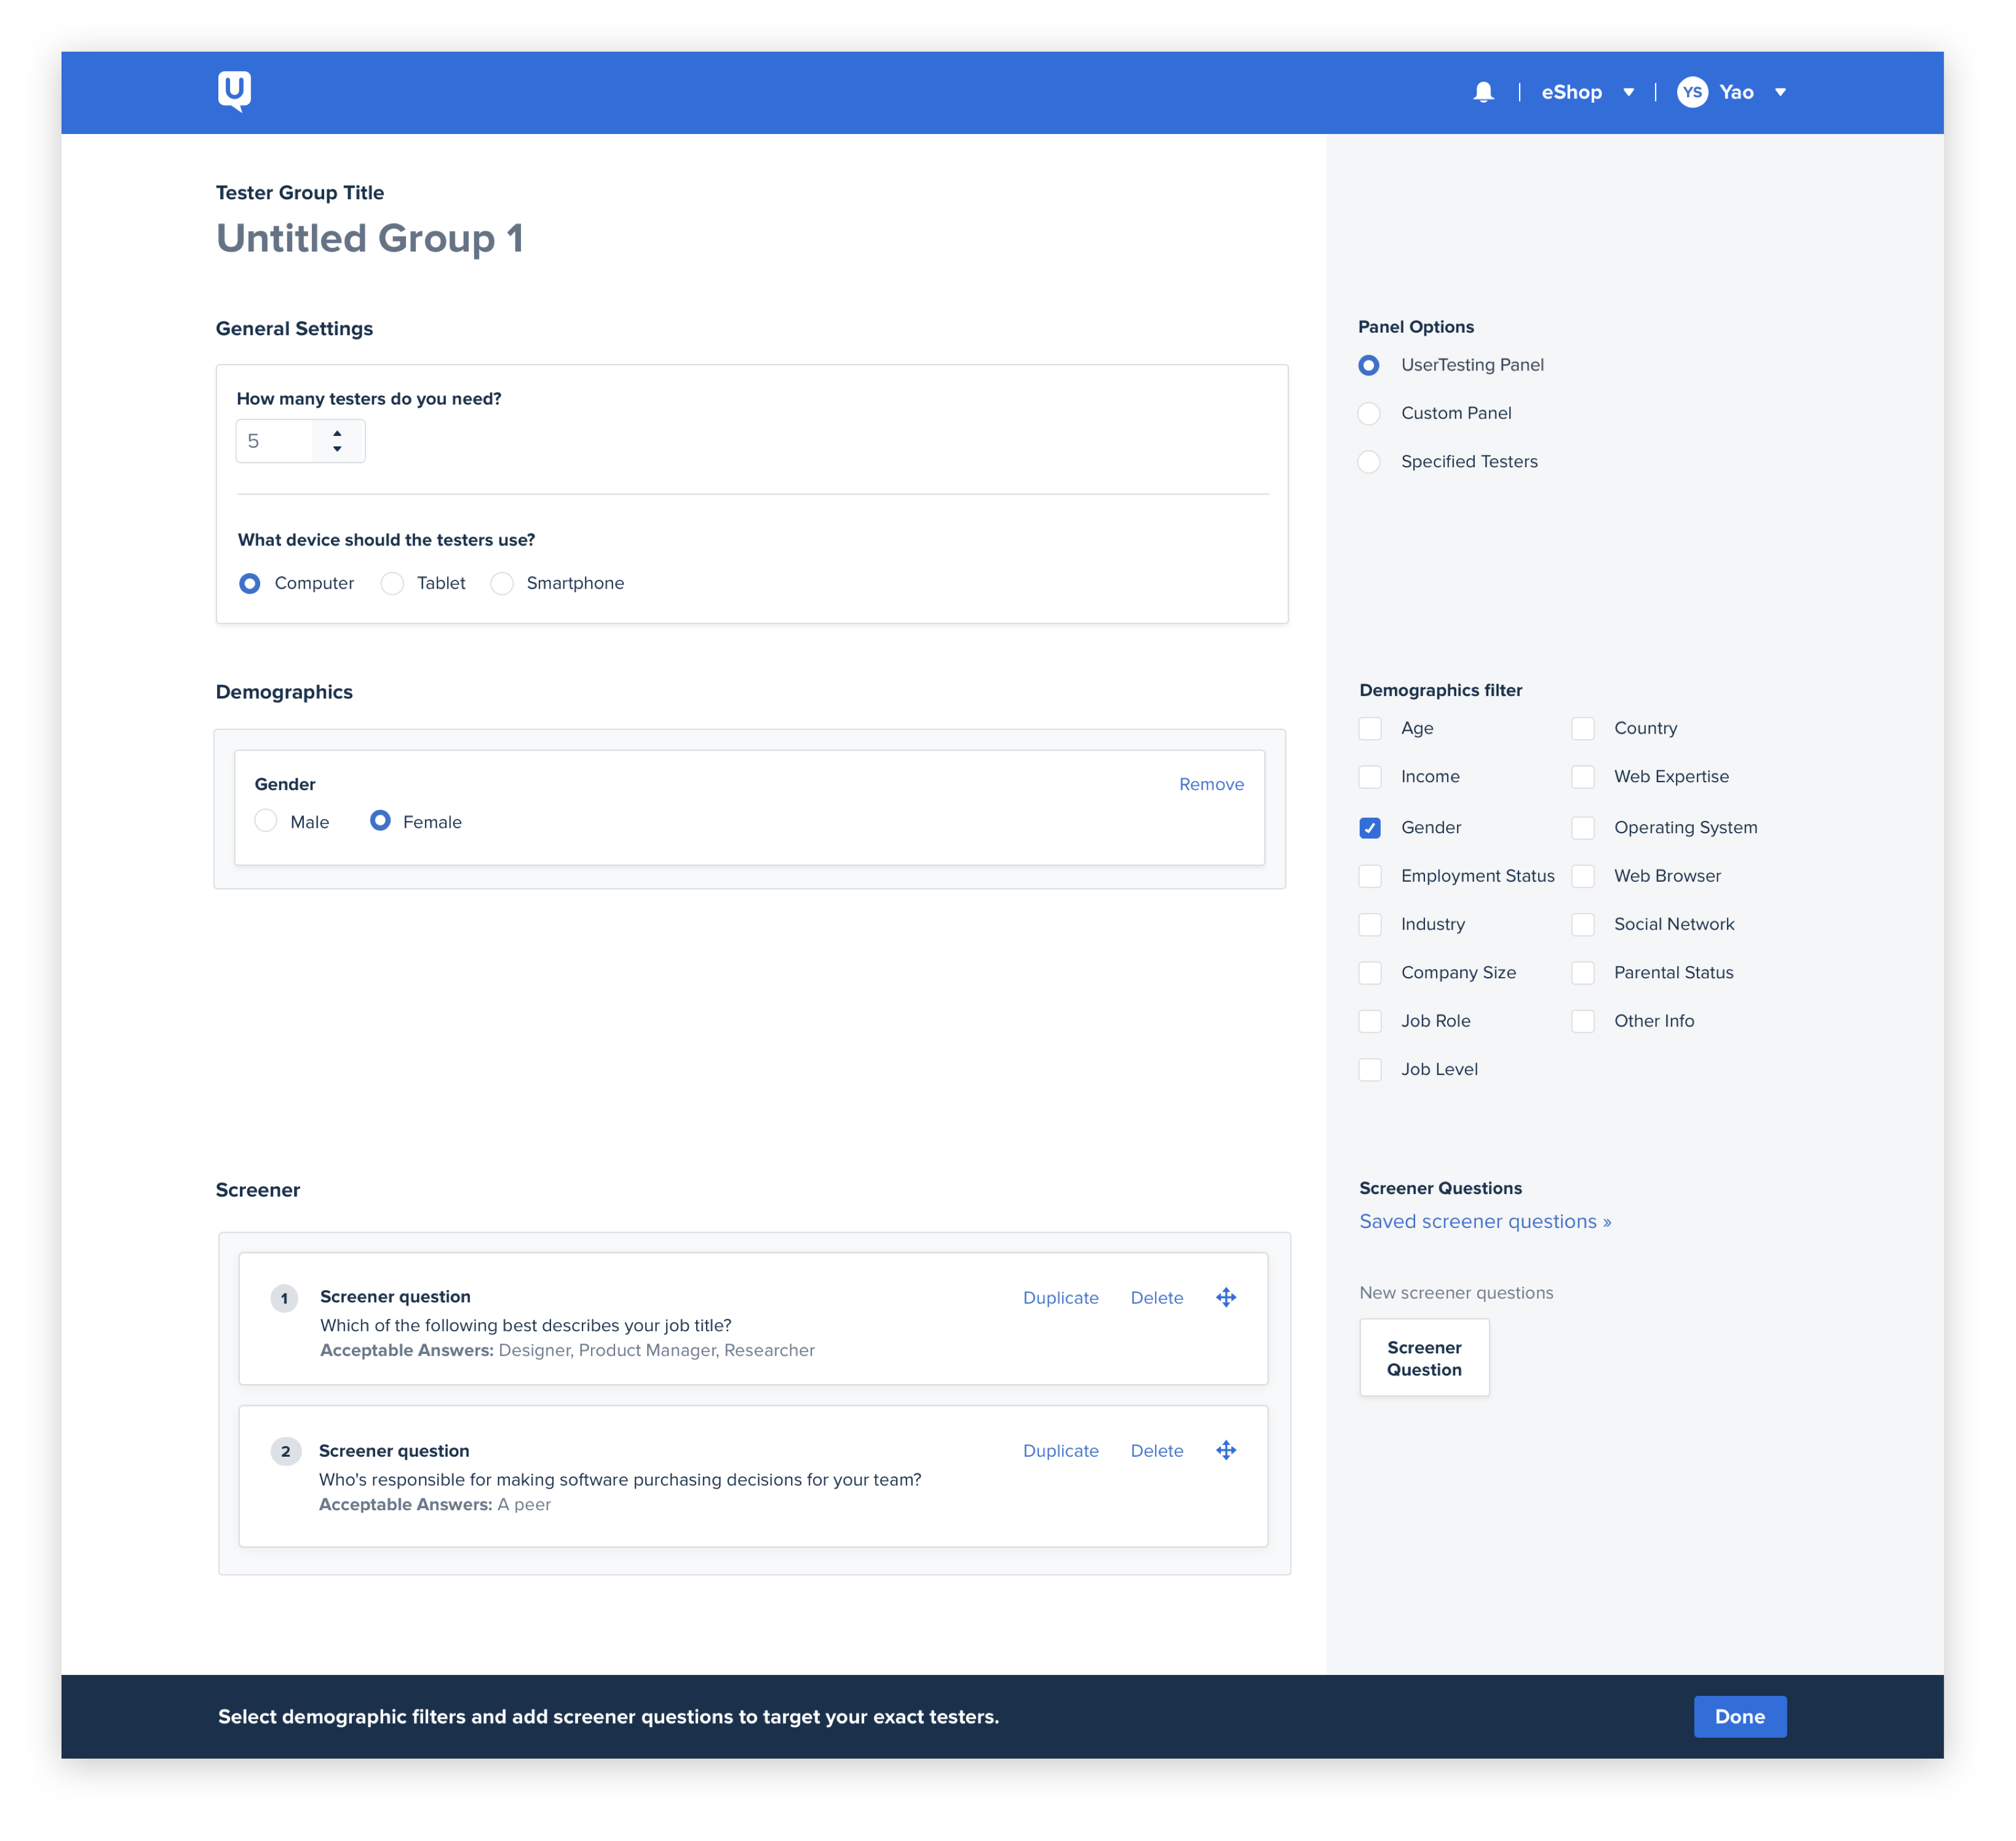Screen dimensions: 2016x1841
Task: Select the Tablet device option
Action: coord(392,583)
